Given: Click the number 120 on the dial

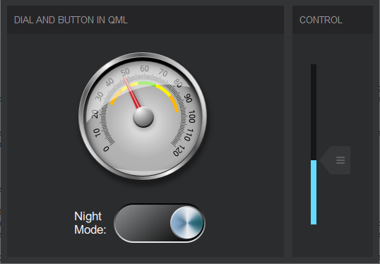Looking at the screenshot, I should 179,151.
